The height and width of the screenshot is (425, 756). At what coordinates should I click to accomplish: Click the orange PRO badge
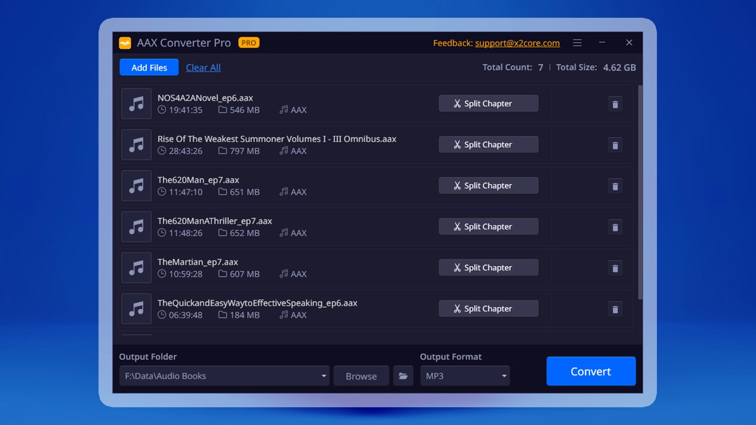249,43
